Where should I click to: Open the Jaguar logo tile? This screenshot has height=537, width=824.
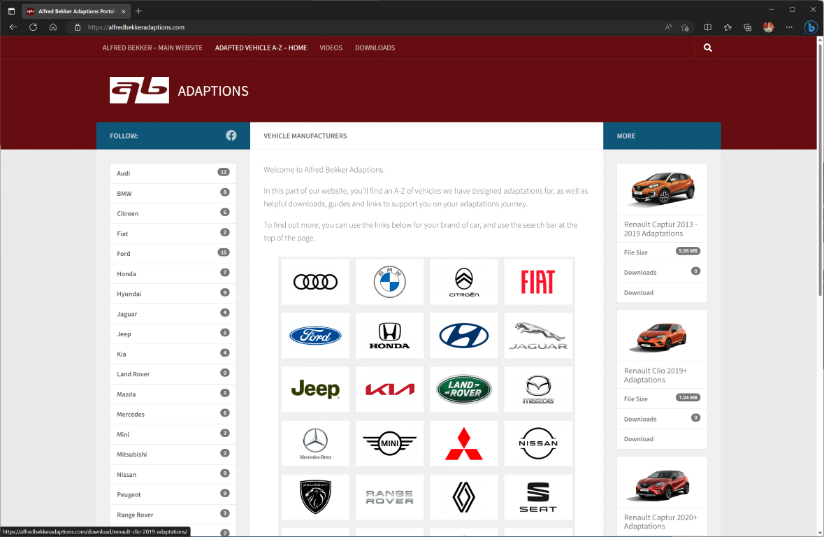pos(538,336)
